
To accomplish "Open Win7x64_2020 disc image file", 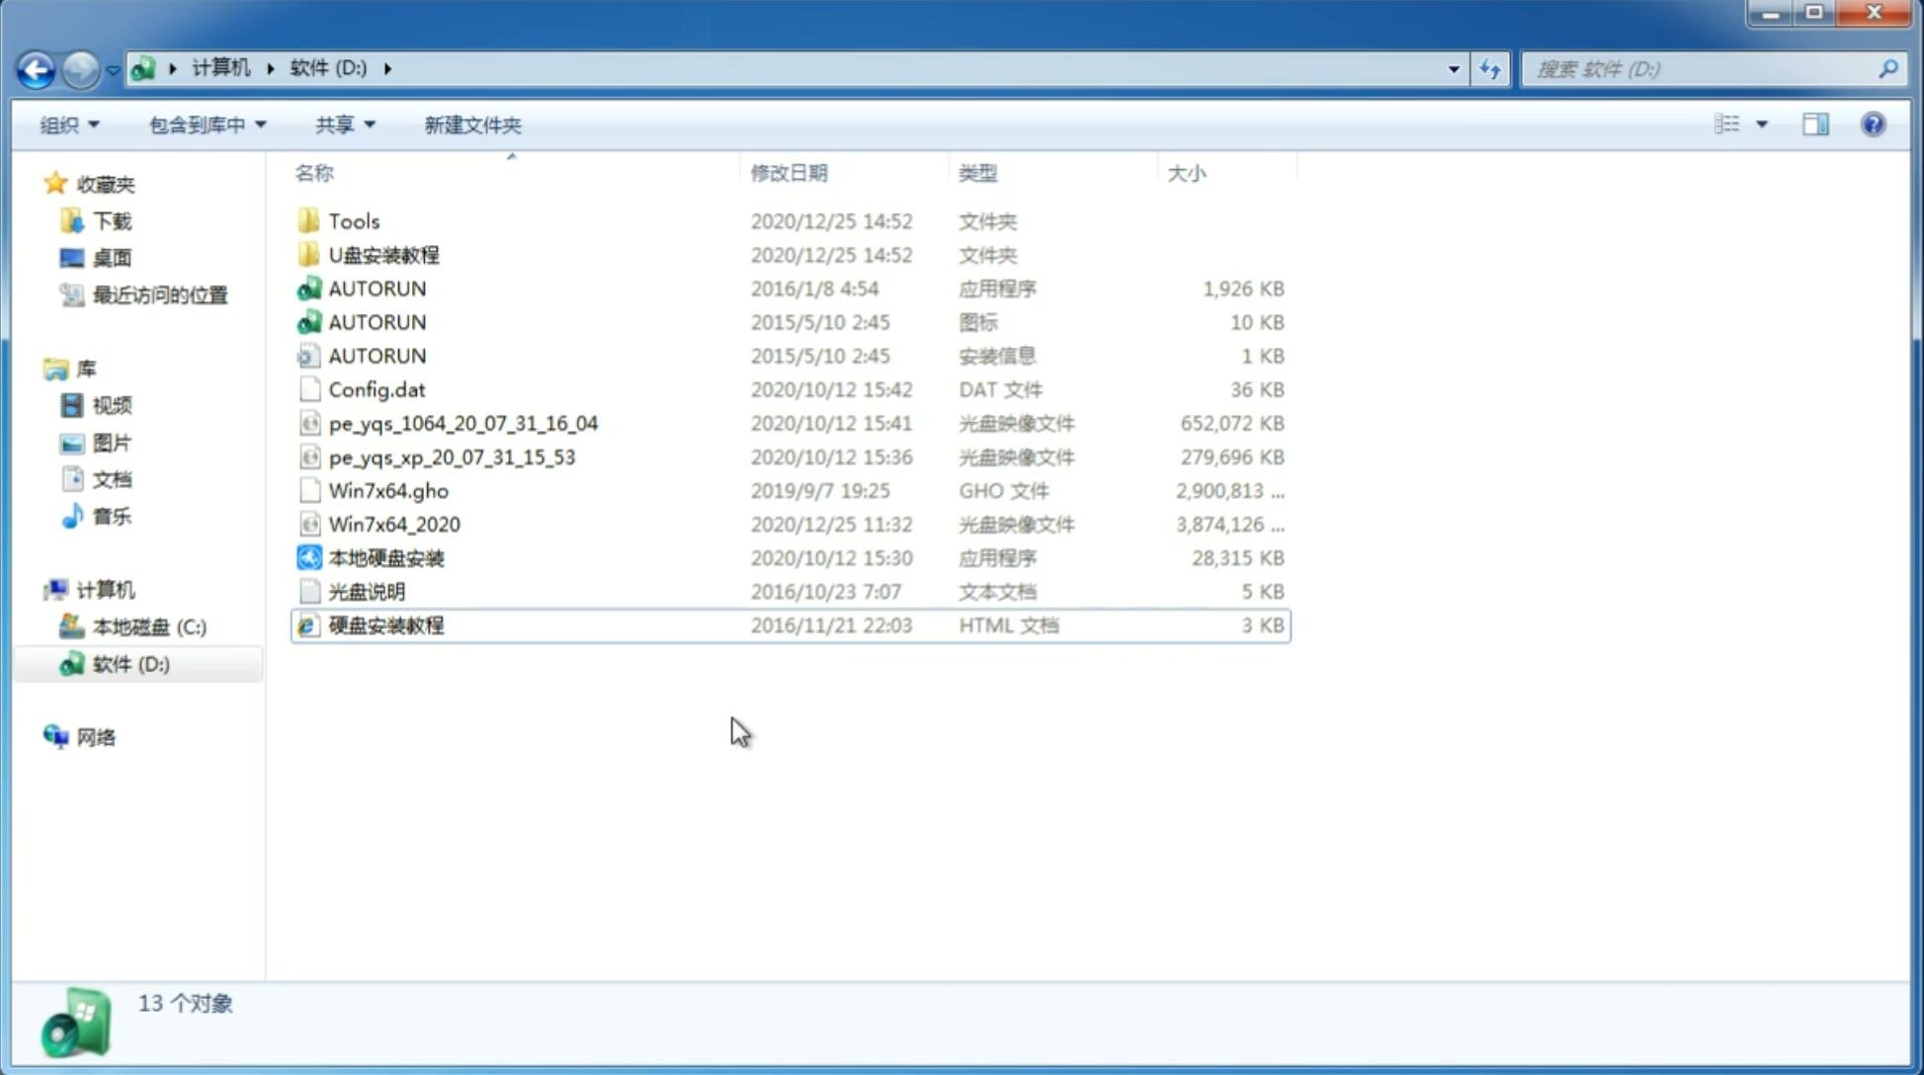I will coord(392,523).
